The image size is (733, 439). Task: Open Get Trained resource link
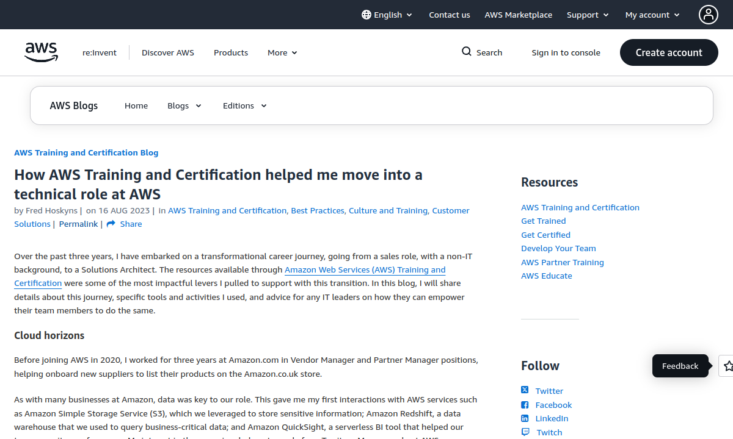[x=544, y=221]
